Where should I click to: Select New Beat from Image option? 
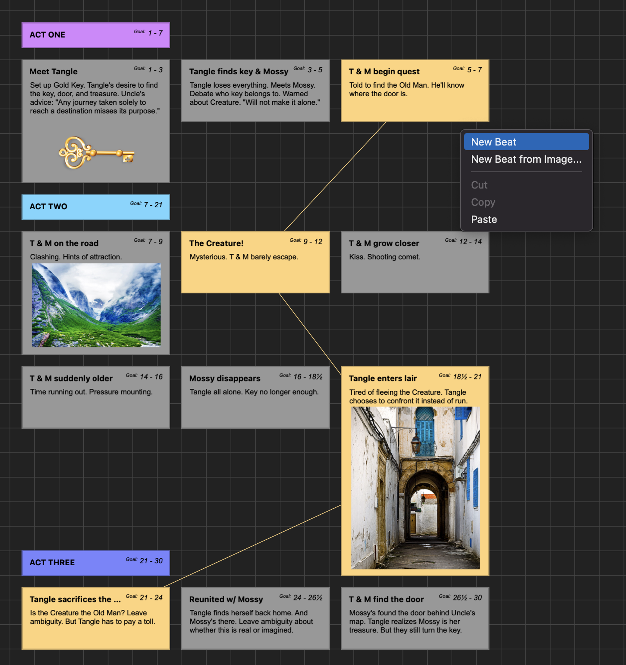526,159
